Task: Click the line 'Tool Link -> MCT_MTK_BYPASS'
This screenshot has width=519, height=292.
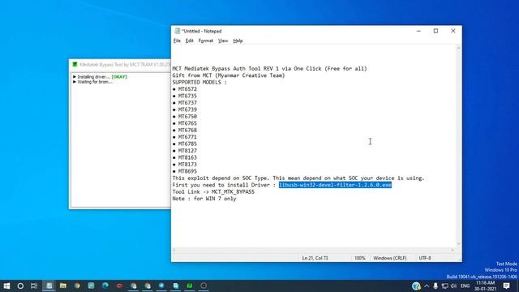Action: pos(213,192)
